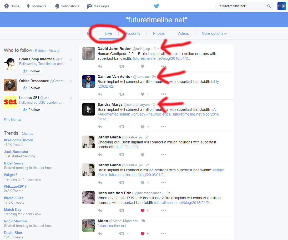The width and height of the screenshot is (288, 240).
Task: Retweet Damien Van Achter's tweet
Action: [x=122, y=94]
